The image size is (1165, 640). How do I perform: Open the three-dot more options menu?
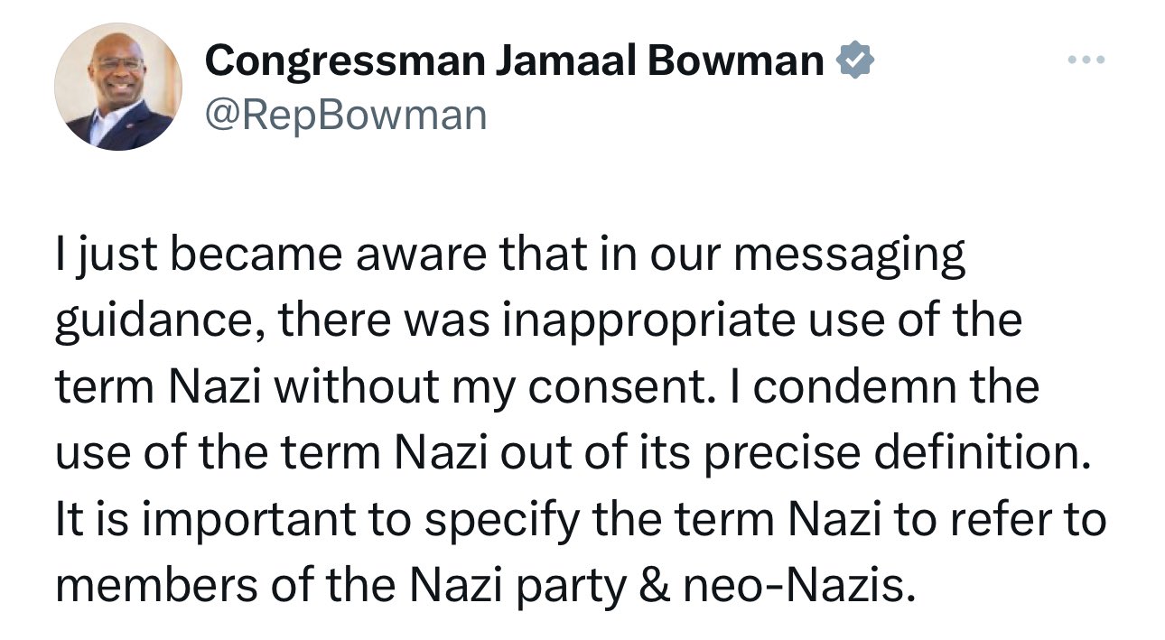(x=1086, y=60)
